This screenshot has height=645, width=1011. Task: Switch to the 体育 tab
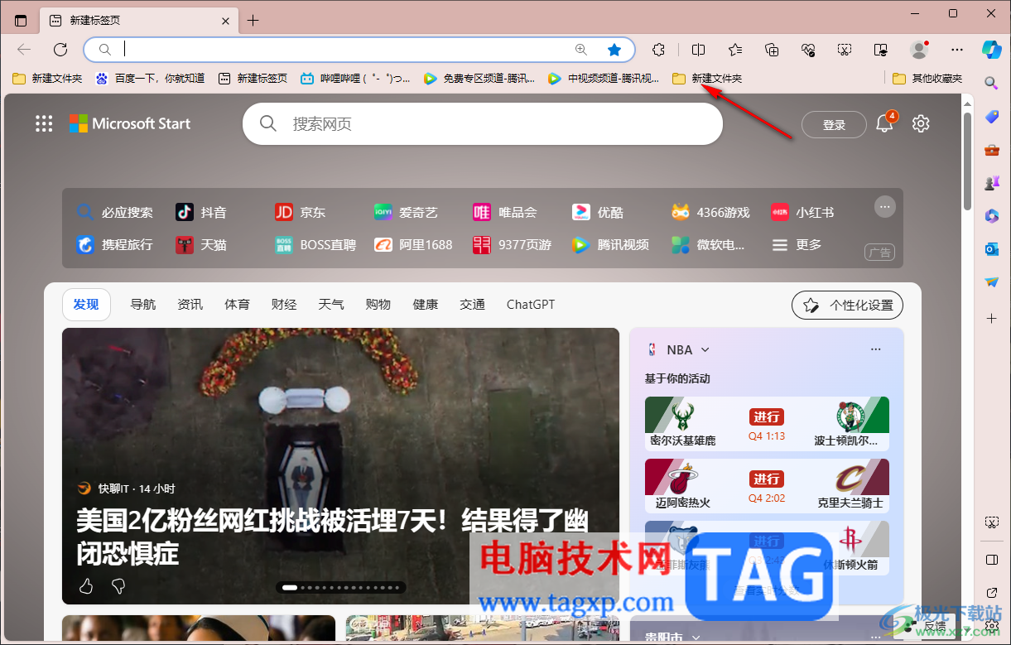[x=237, y=305]
